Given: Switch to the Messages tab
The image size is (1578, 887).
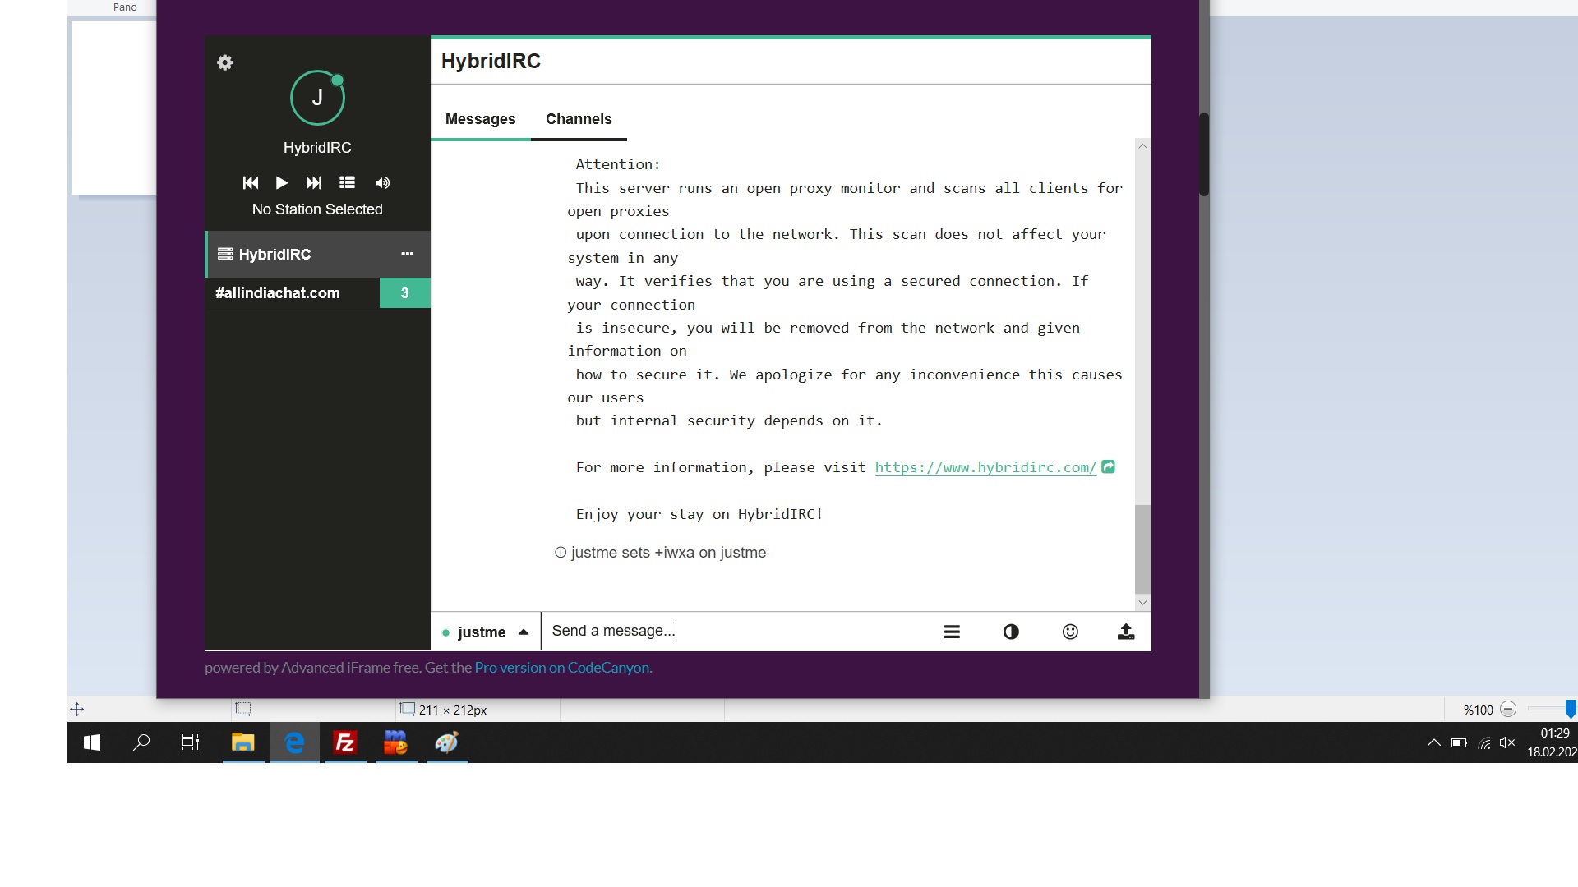Looking at the screenshot, I should tap(481, 119).
